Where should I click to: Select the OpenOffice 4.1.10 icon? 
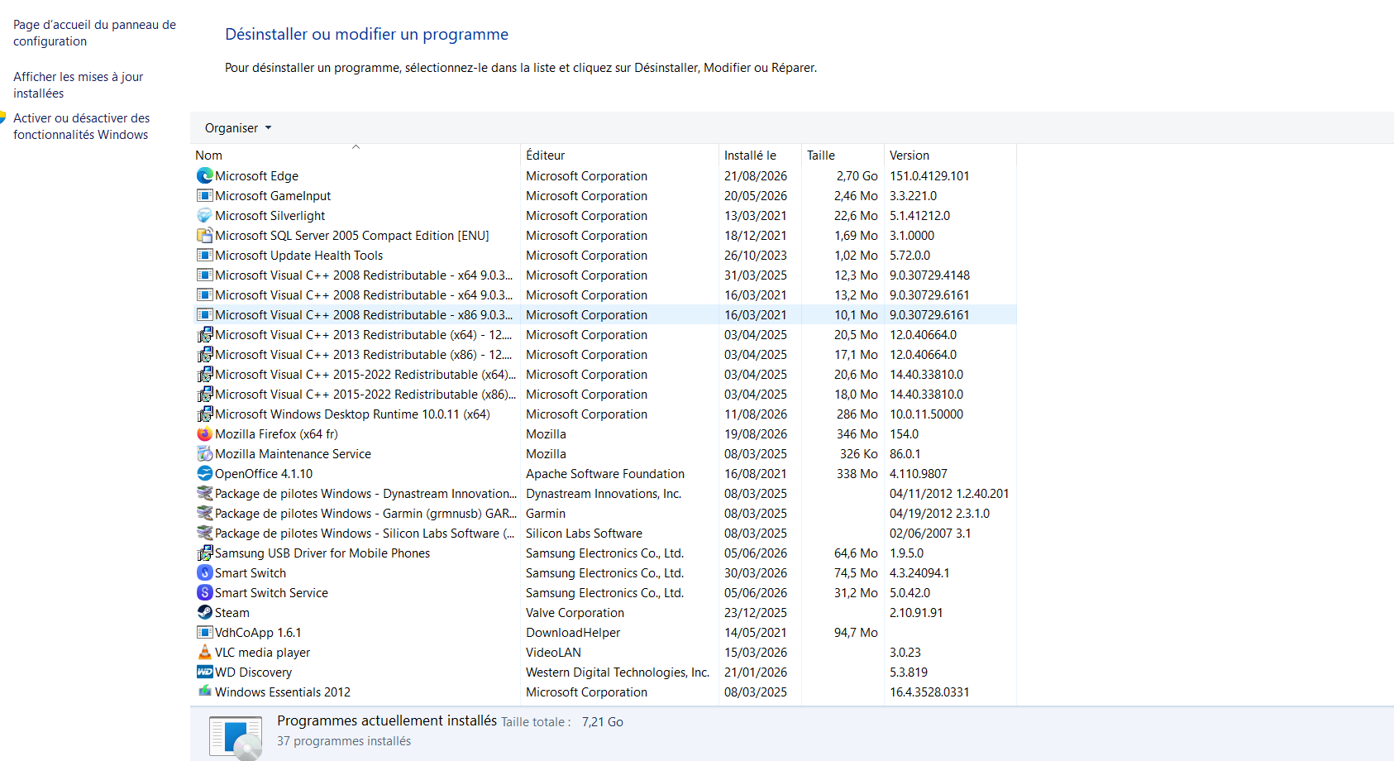point(205,473)
